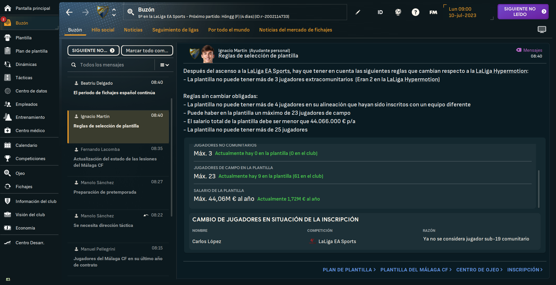This screenshot has width=556, height=285.
Task: Follow PLANTILLA DEL MÁLAGA CF link
Action: pos(416,270)
